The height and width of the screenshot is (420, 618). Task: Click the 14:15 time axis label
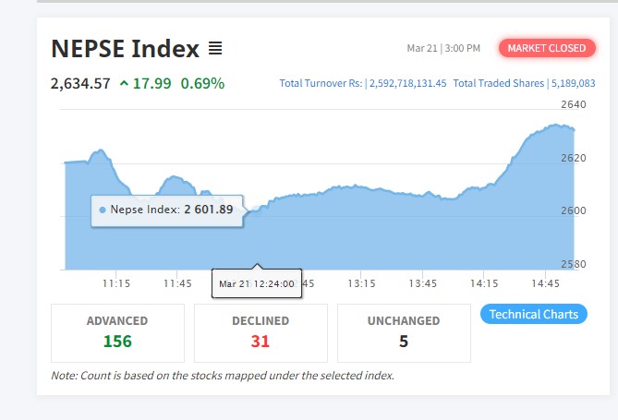coord(484,283)
